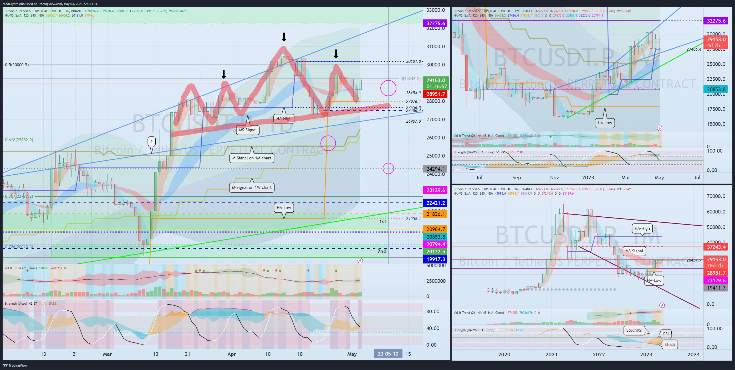Click the blue 19917.3 price tag
This screenshot has height=370, width=735.
pyautogui.click(x=435, y=259)
